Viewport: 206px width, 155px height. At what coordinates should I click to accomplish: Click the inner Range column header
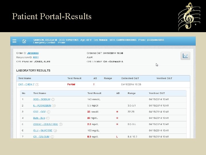[132, 93]
